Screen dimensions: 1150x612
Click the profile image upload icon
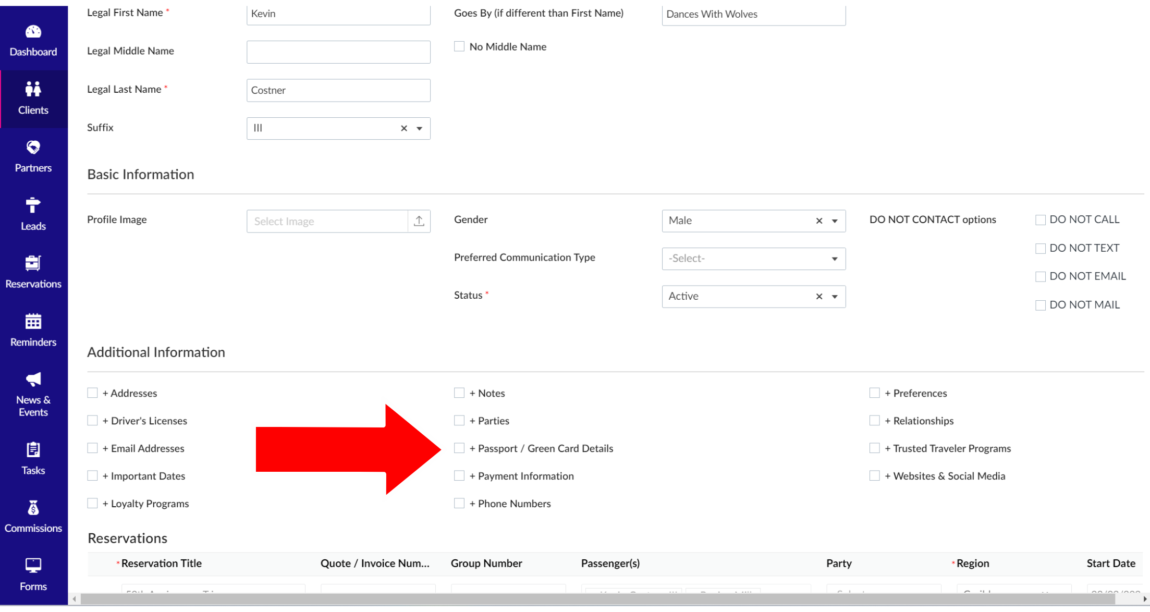point(419,221)
